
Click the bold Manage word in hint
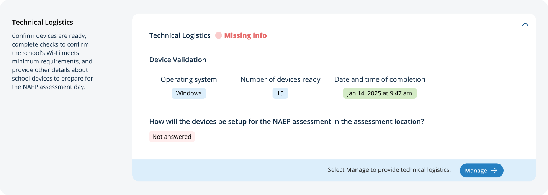click(x=357, y=170)
